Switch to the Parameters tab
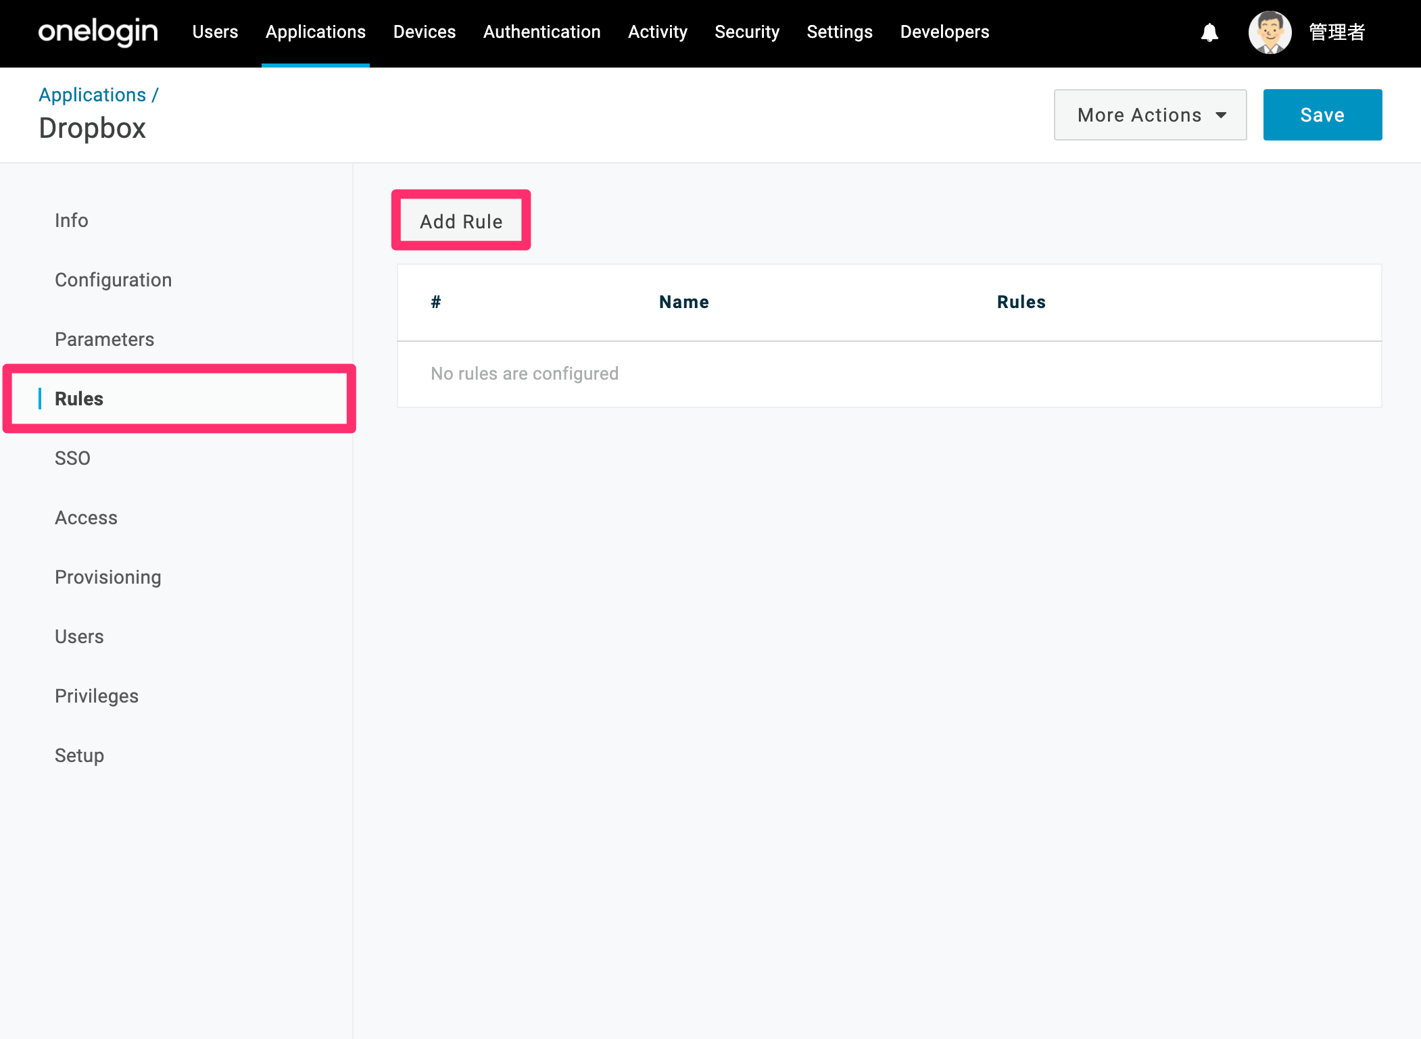This screenshot has width=1421, height=1039. tap(105, 339)
